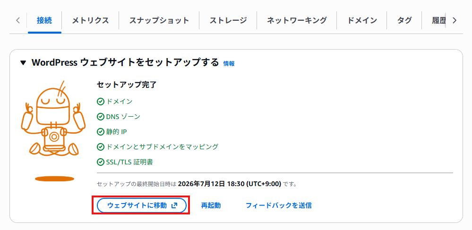This screenshot has height=230, width=472.
Task: Open the ドメイン tab
Action: (362, 20)
